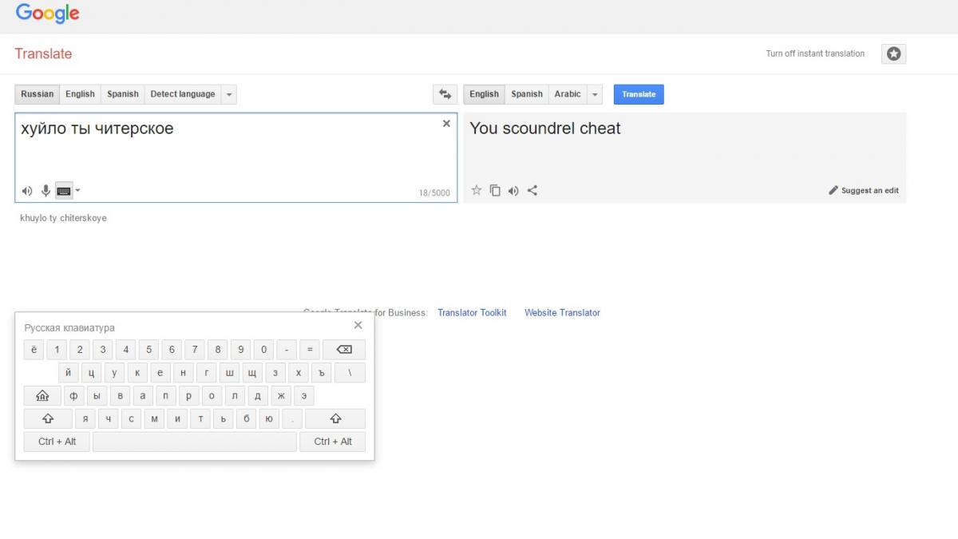The image size is (958, 539).
Task: Open the Phrasebook star icon
Action: tap(894, 54)
